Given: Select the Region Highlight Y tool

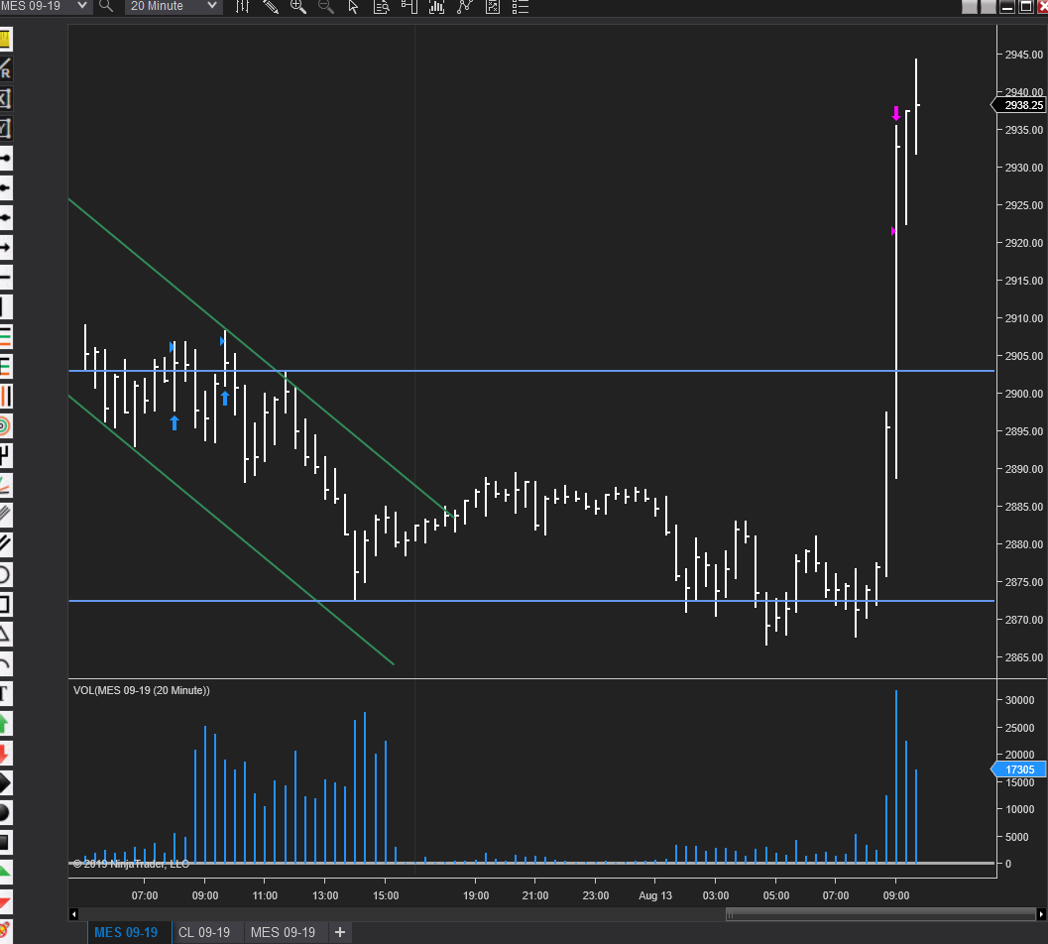Looking at the screenshot, I should [x=5, y=128].
